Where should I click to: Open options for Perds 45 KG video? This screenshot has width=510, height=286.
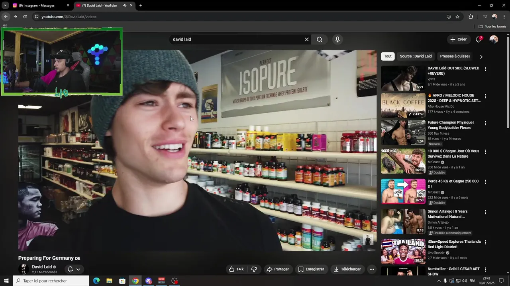485,182
